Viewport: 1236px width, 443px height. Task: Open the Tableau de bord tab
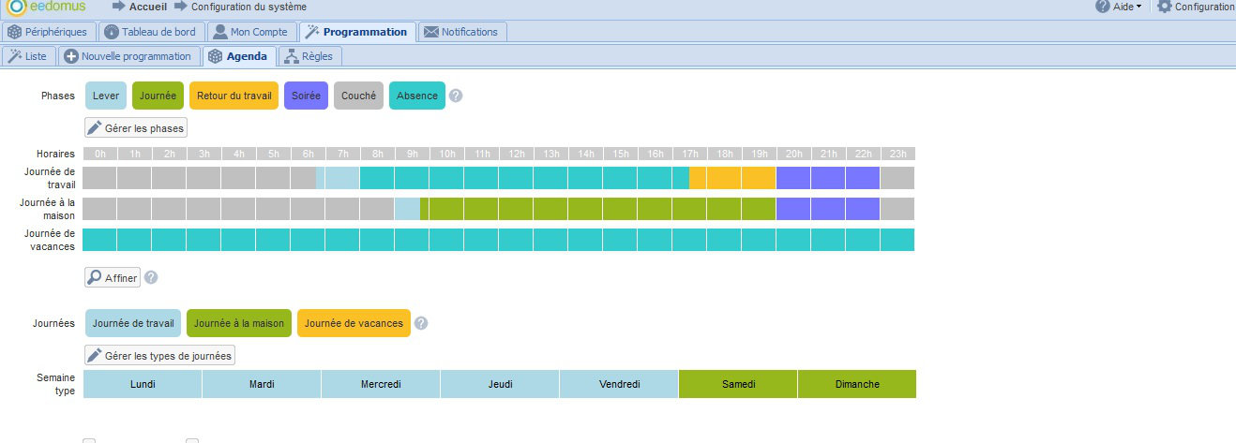(150, 32)
